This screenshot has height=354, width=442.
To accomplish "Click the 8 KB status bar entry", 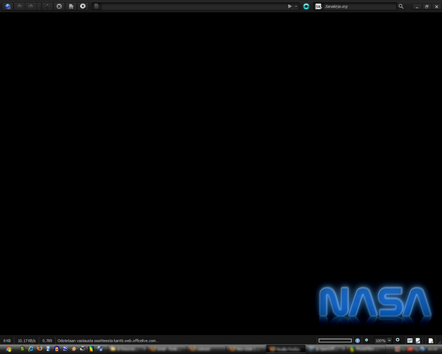I will tap(7, 340).
